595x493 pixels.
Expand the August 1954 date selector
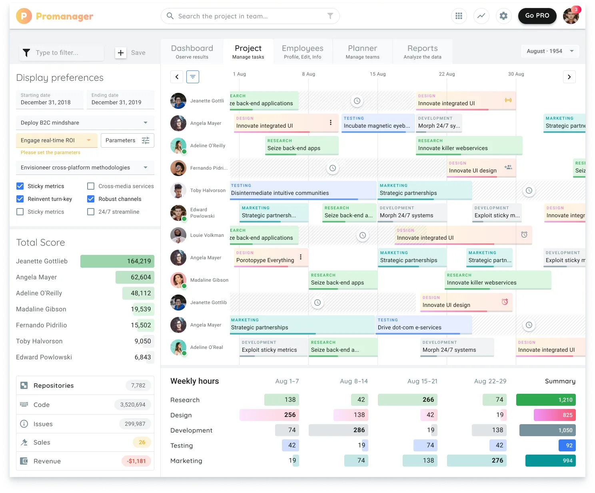click(550, 51)
